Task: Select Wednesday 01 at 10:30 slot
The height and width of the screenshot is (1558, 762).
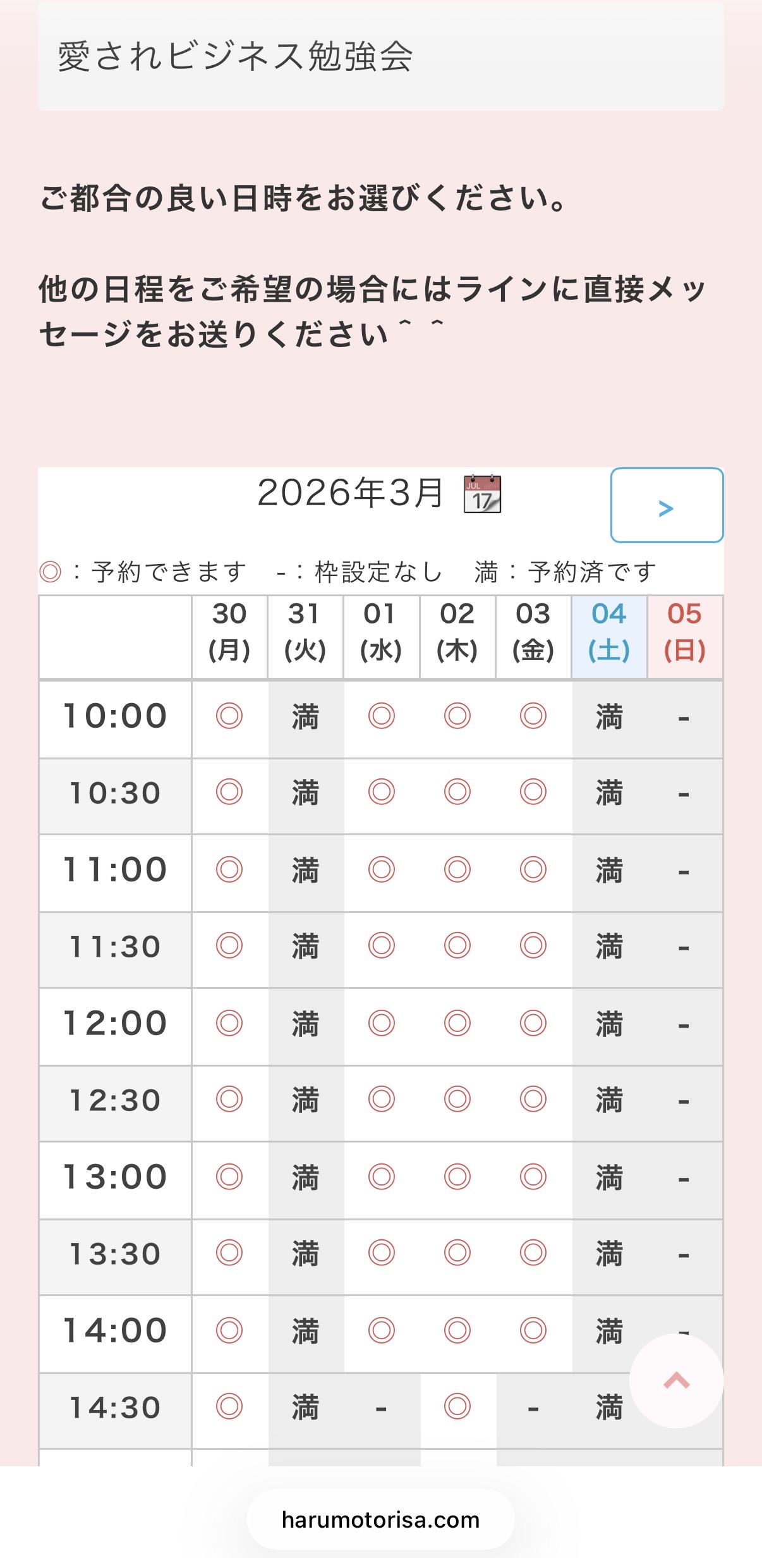Action: click(x=382, y=792)
